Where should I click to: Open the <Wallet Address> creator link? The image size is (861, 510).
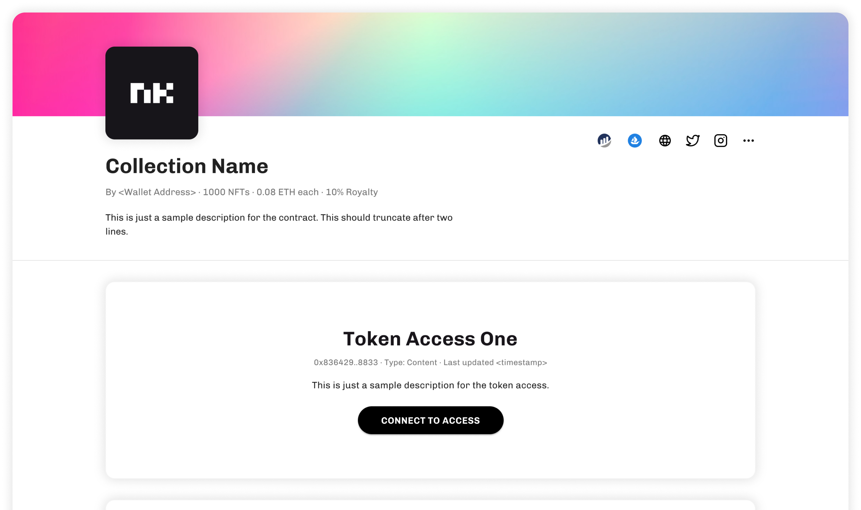point(157,192)
